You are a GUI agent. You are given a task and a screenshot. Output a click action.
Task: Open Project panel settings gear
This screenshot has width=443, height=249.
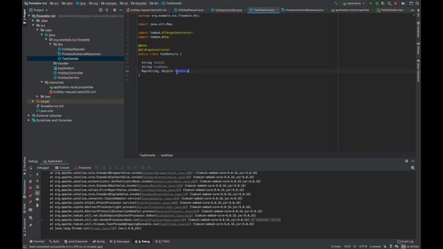tap(114, 10)
